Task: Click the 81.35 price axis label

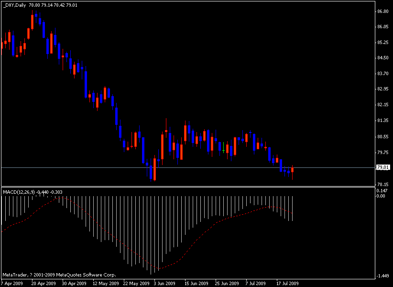Action: click(382, 121)
